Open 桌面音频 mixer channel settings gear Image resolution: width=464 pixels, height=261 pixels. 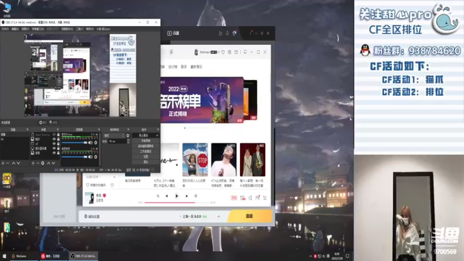96,157
